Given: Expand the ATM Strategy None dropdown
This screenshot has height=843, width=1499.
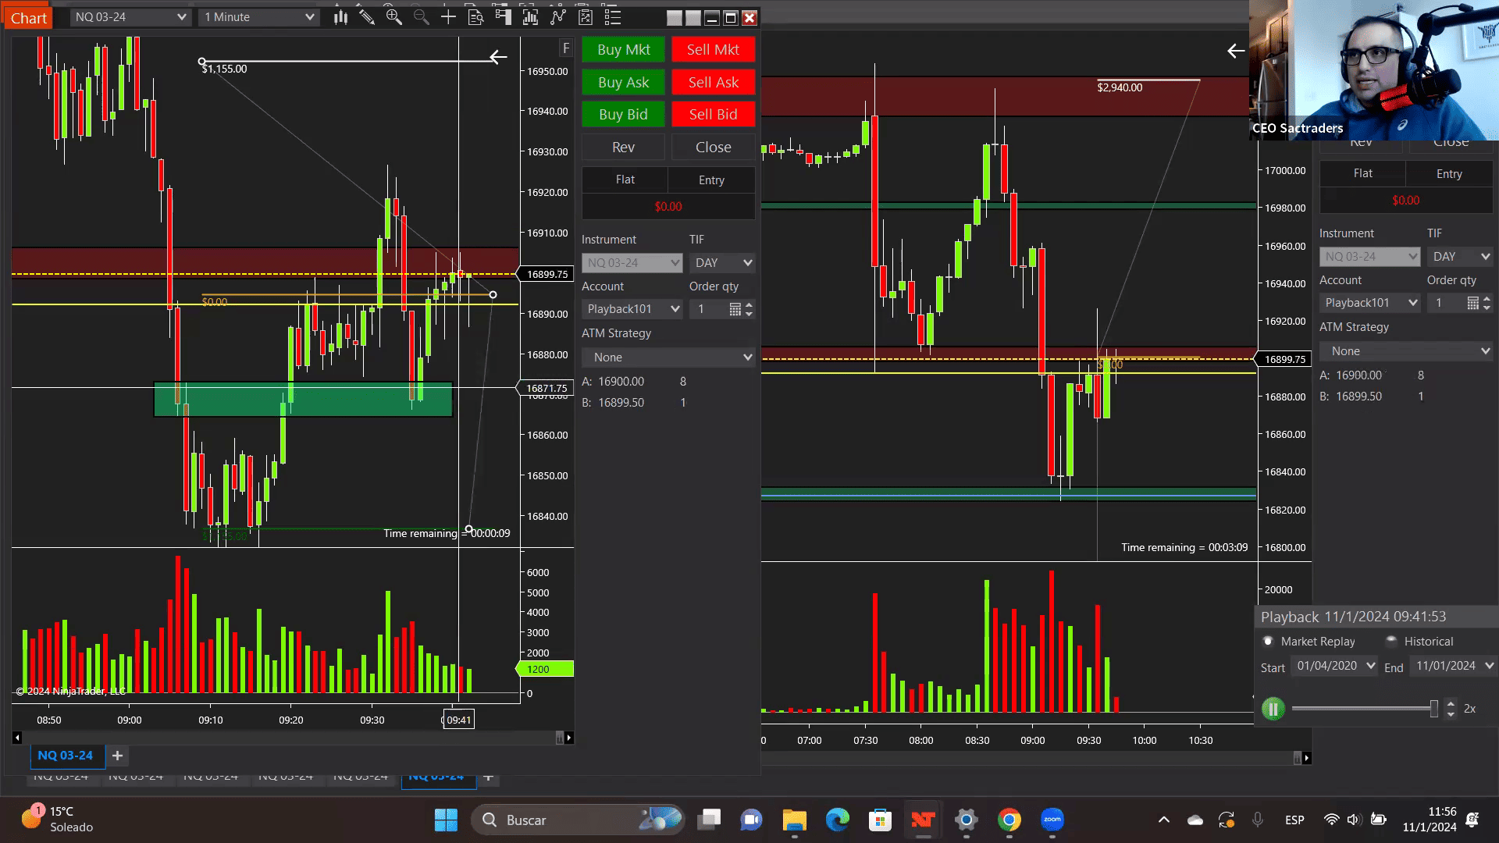Looking at the screenshot, I should (x=668, y=357).
